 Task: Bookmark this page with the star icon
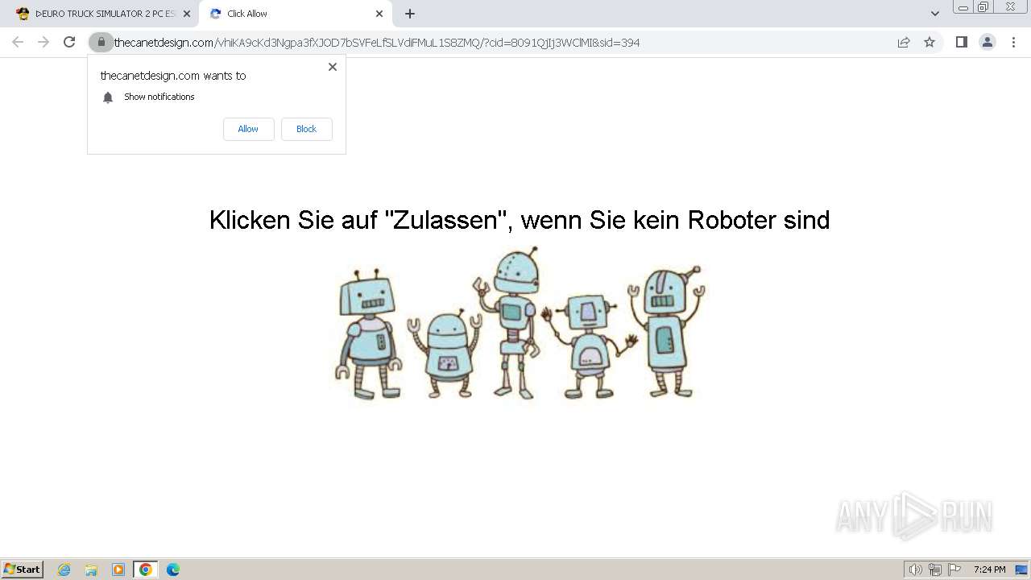(x=930, y=42)
